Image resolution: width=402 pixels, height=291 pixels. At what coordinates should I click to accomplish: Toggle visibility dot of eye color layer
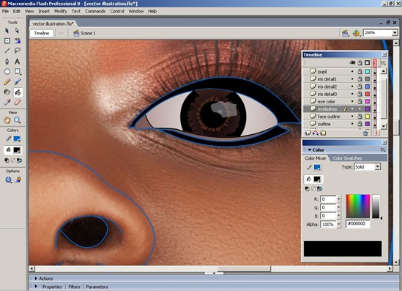click(352, 101)
